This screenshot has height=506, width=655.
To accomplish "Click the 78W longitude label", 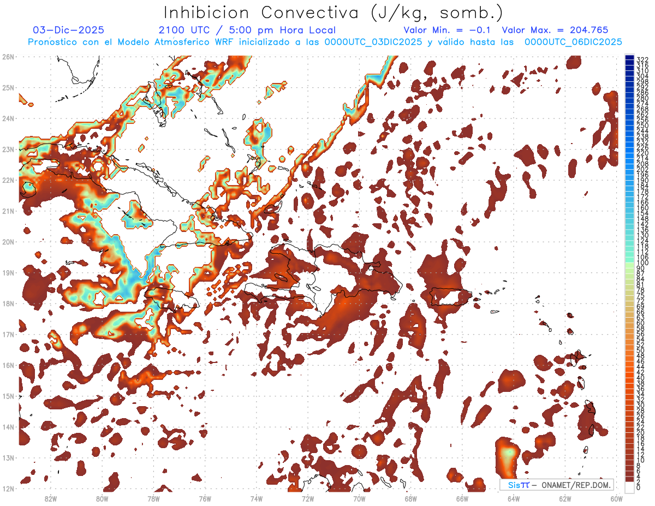I will point(153,498).
